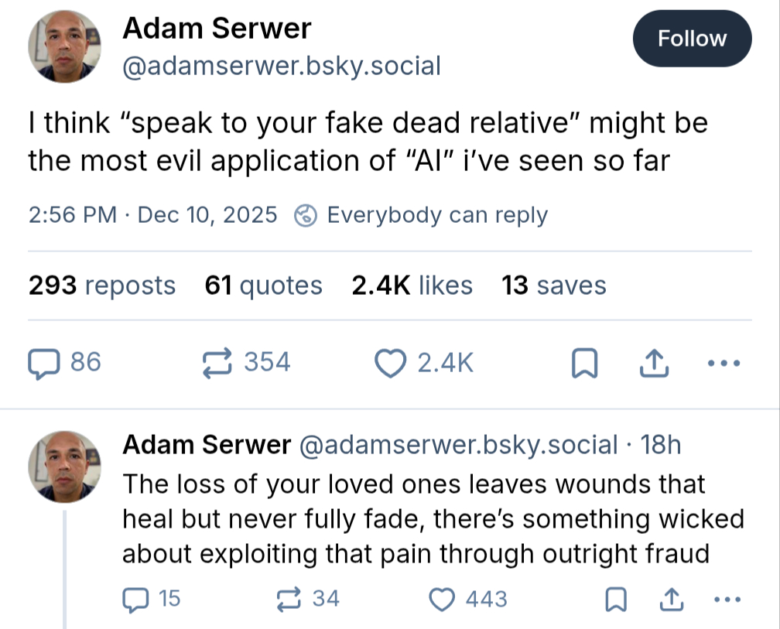The width and height of the screenshot is (780, 629).
Task: Open the main post's three-dot menu
Action: (724, 362)
